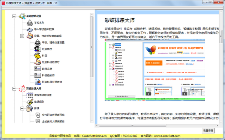
Task: Click the icon next to 导入学校基础数据
Action: click(30, 29)
